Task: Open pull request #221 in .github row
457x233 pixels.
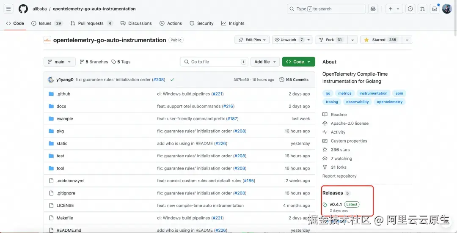Action: click(217, 94)
